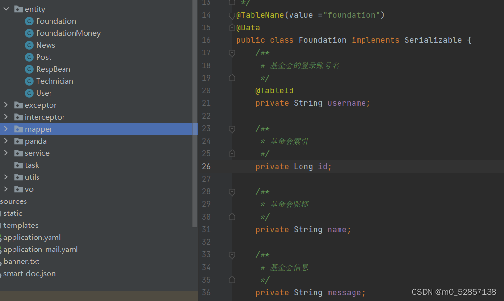Viewport: 504px width, 301px height.
Task: Click the Foundation class icon
Action: pyautogui.click(x=29, y=21)
